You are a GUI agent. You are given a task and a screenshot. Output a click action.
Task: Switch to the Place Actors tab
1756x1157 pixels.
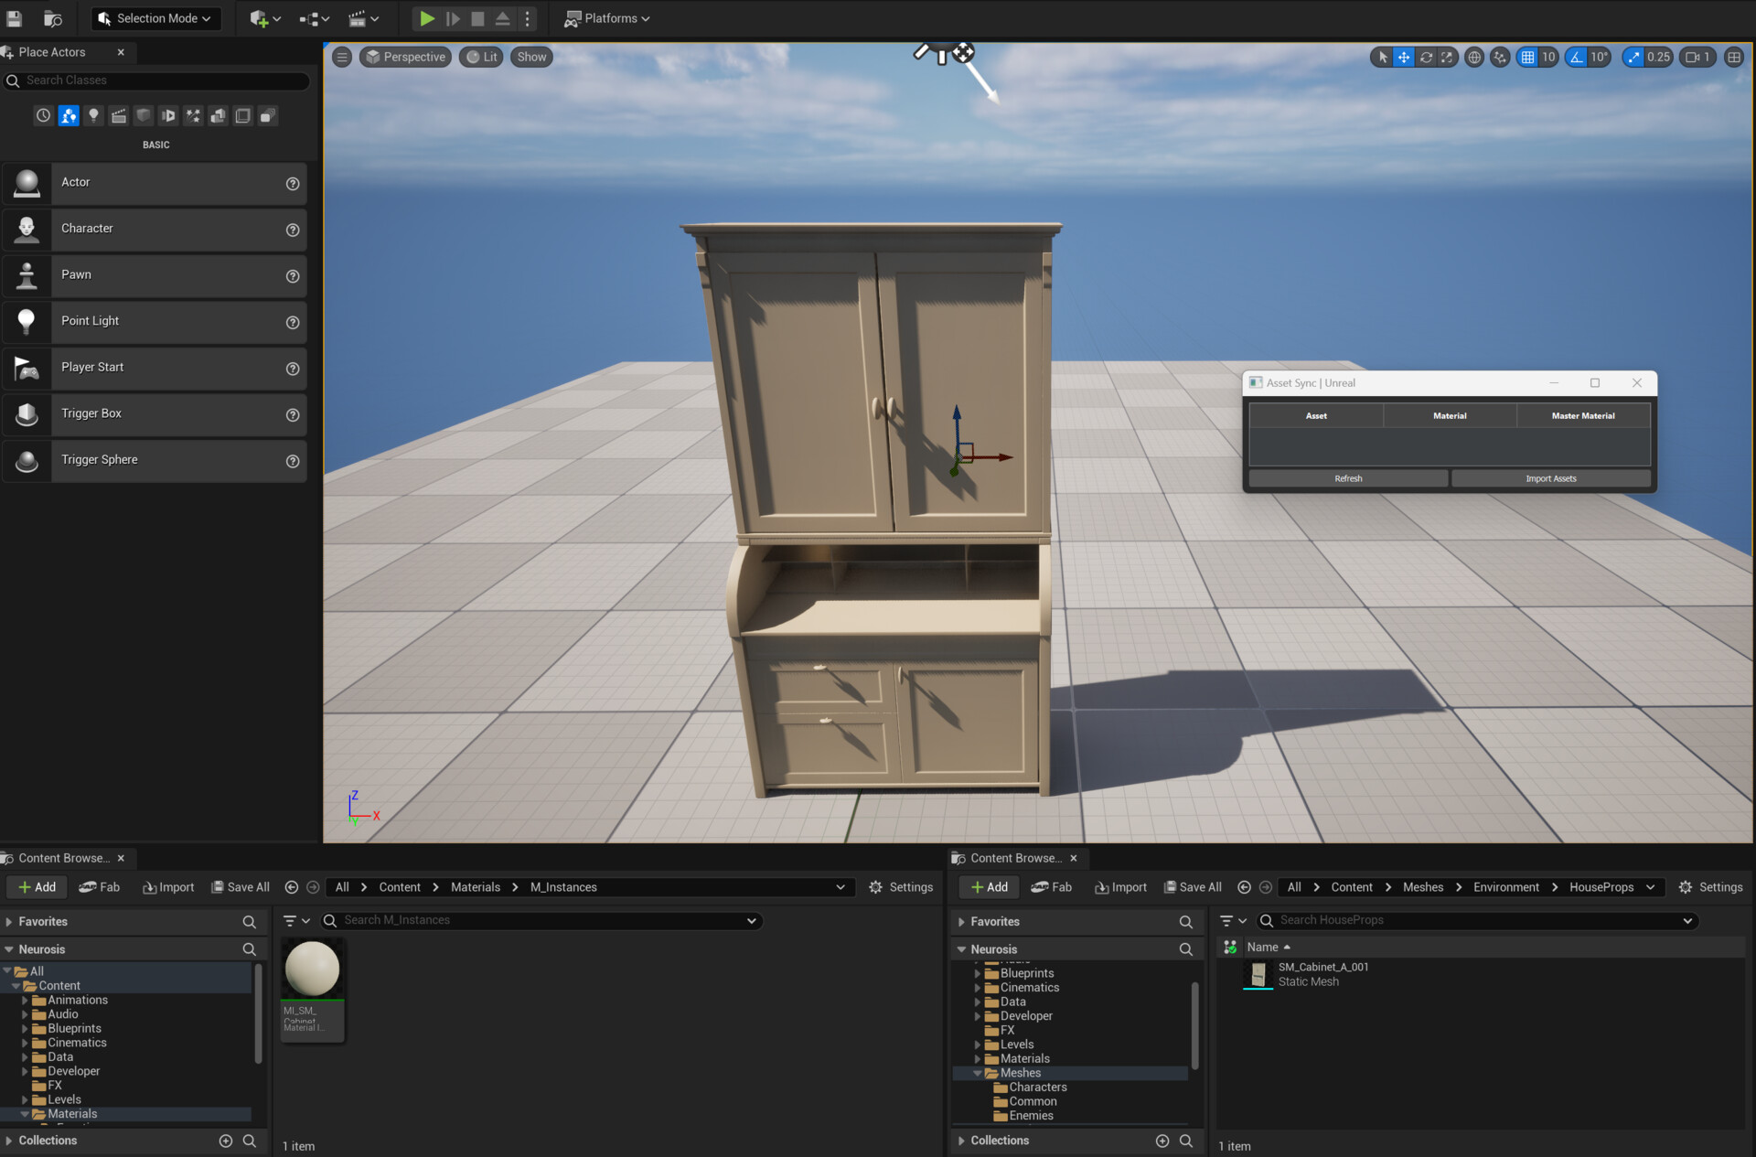pyautogui.click(x=50, y=52)
